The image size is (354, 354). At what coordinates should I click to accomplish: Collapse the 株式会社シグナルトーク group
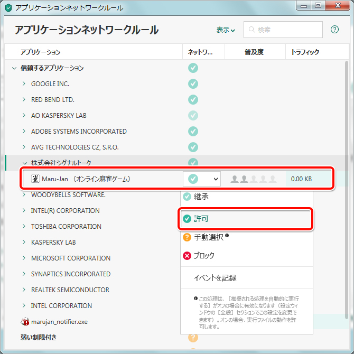(x=25, y=163)
